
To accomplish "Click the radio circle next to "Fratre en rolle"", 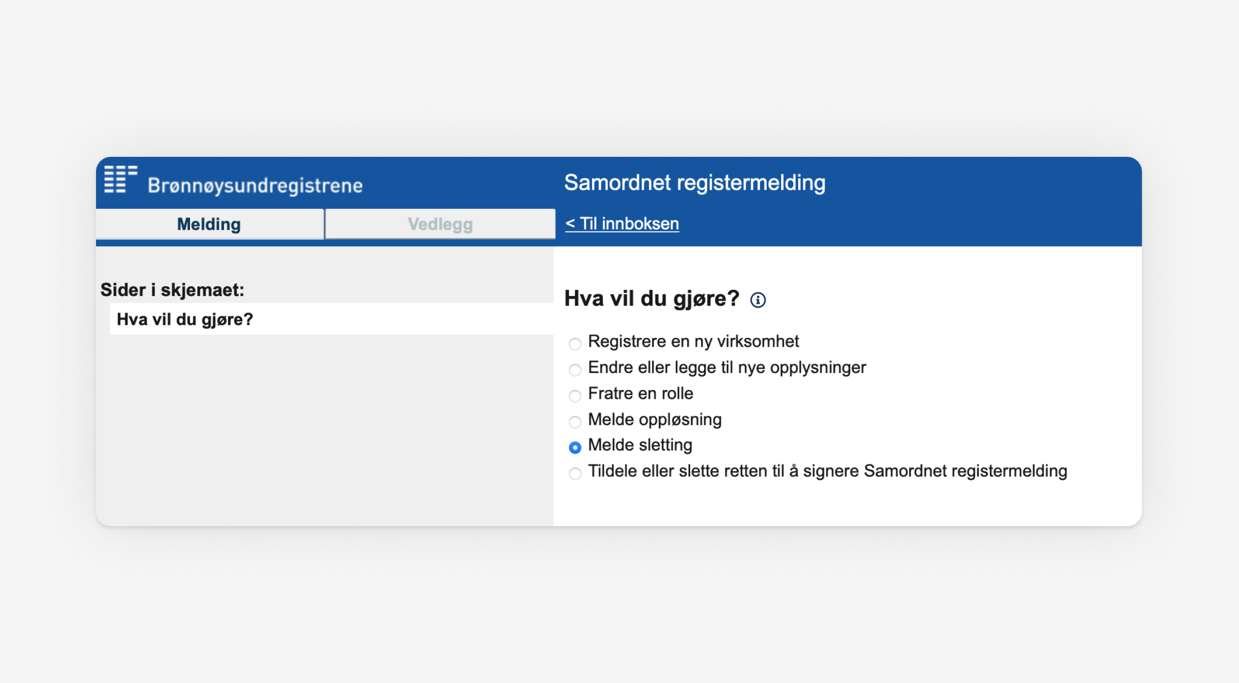I will [x=575, y=396].
